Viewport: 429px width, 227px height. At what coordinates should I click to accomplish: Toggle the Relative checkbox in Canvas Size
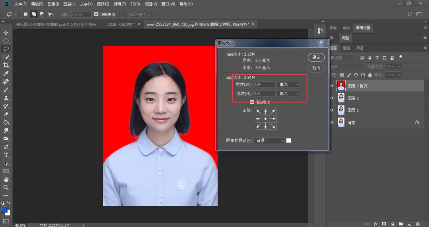point(252,102)
